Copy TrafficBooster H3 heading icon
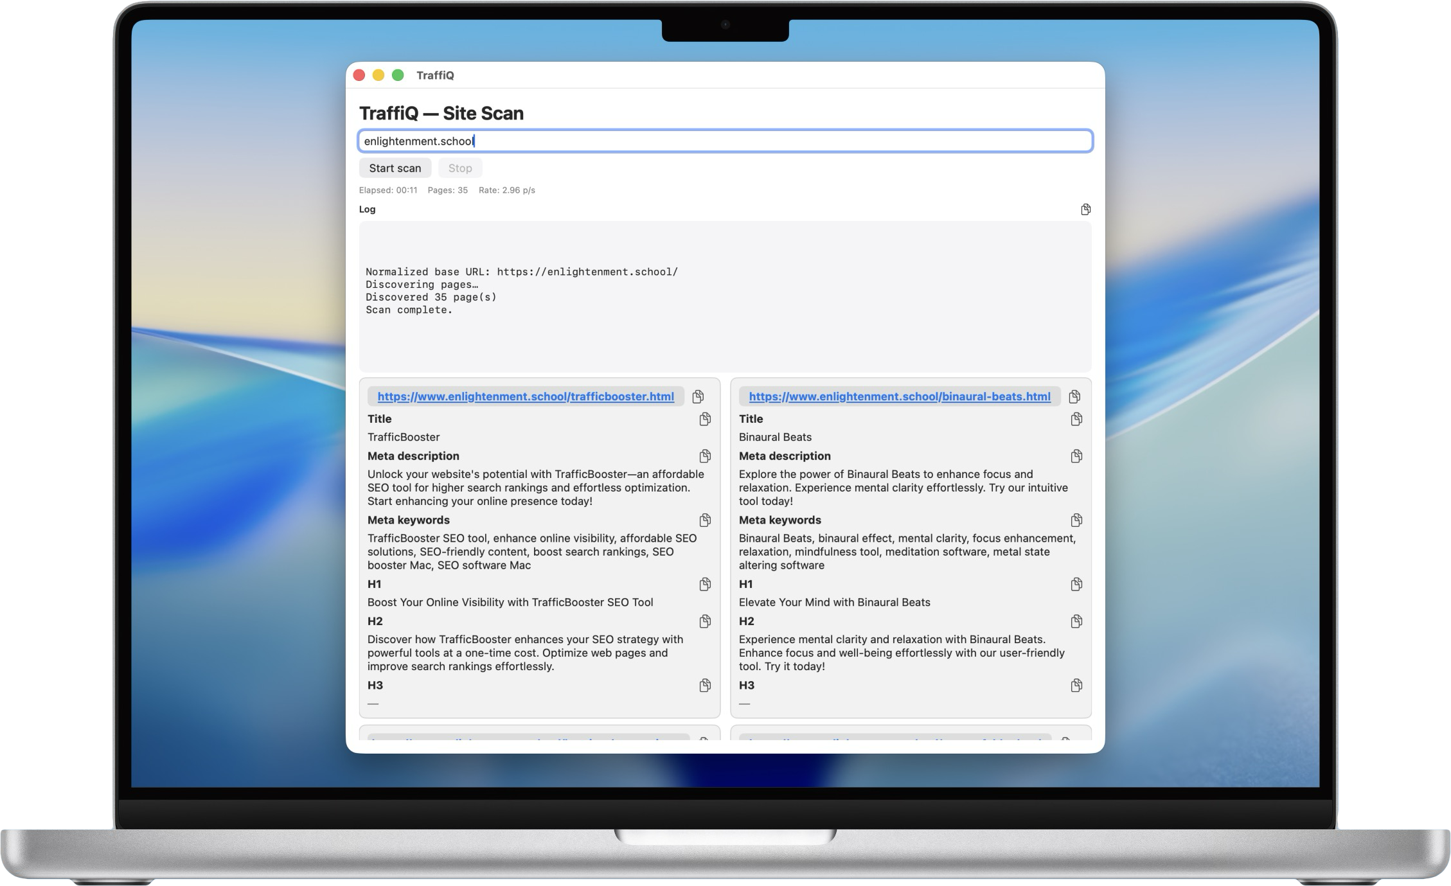Viewport: 1451px width, 886px height. (705, 685)
